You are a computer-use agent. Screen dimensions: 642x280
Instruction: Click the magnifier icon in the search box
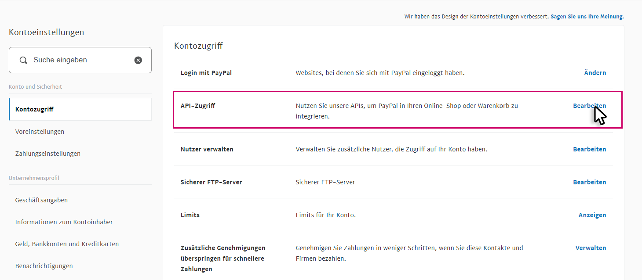coord(23,60)
